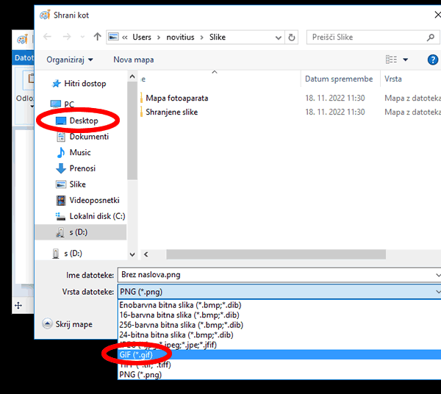Screen dimensions: 441x394
Task: Expand the Organiziraj dropdown menu
Action: coord(70,60)
